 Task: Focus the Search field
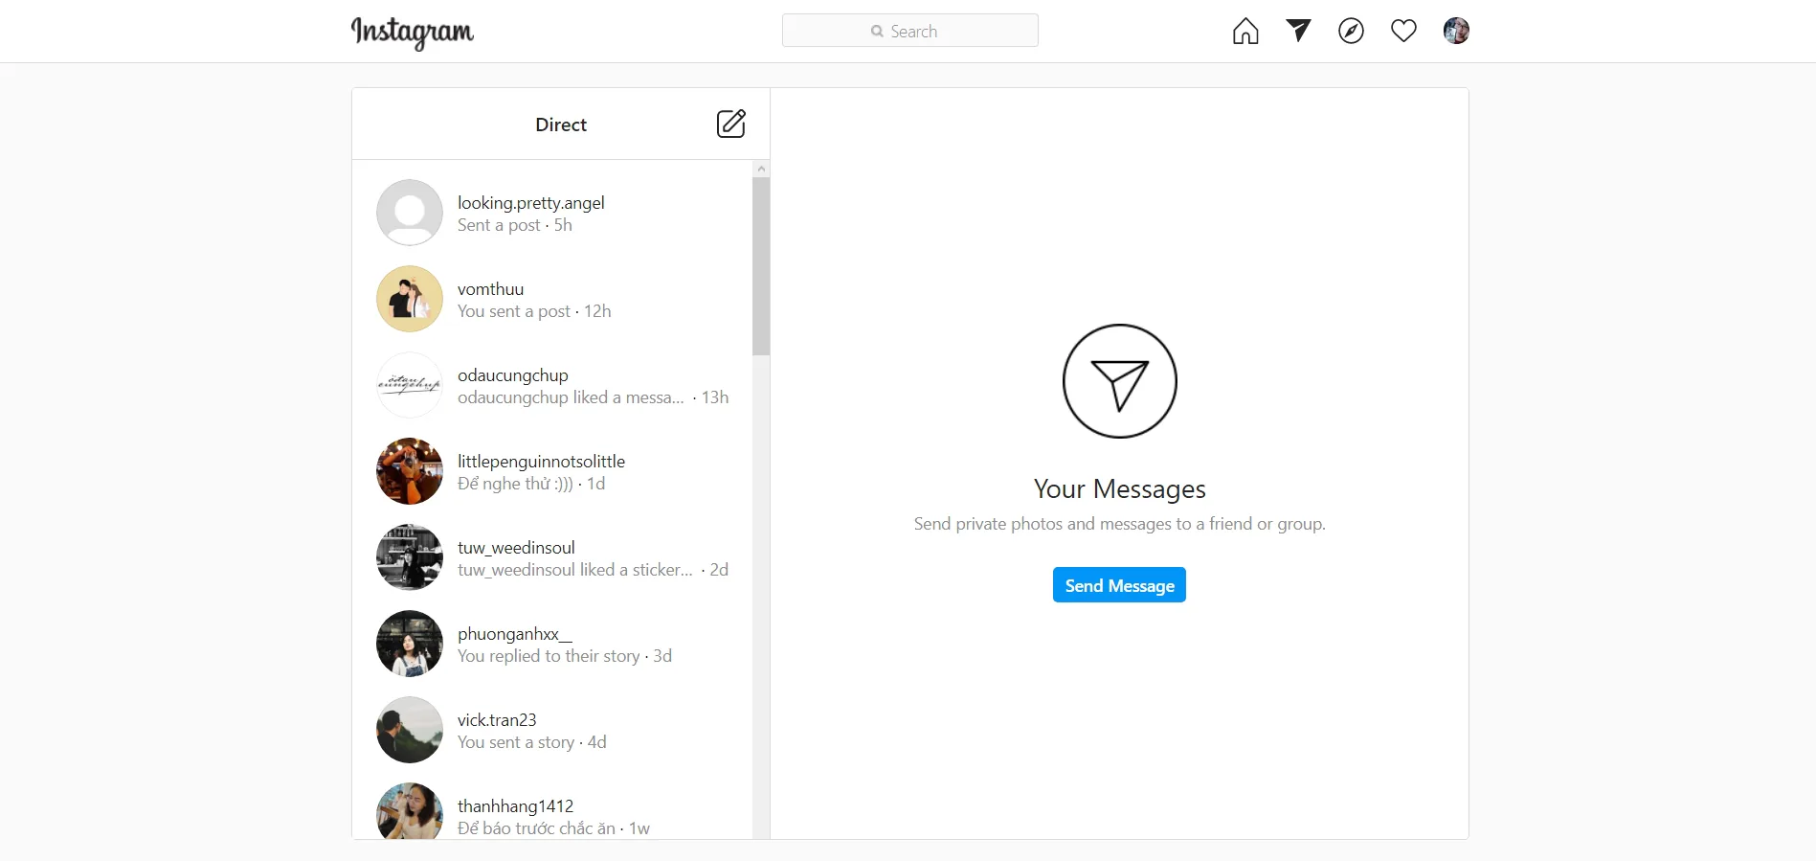910,31
